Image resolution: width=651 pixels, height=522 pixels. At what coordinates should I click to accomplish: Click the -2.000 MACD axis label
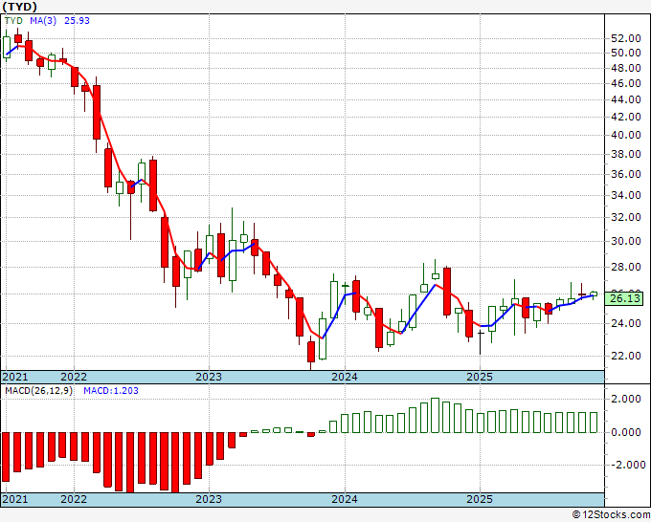point(626,466)
